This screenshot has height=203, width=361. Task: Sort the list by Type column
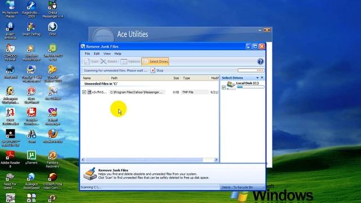195,78
